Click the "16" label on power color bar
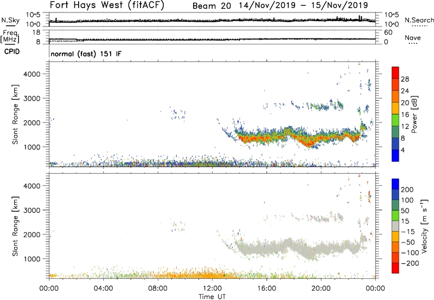Viewport: 434px width, 300px height. (x=405, y=115)
